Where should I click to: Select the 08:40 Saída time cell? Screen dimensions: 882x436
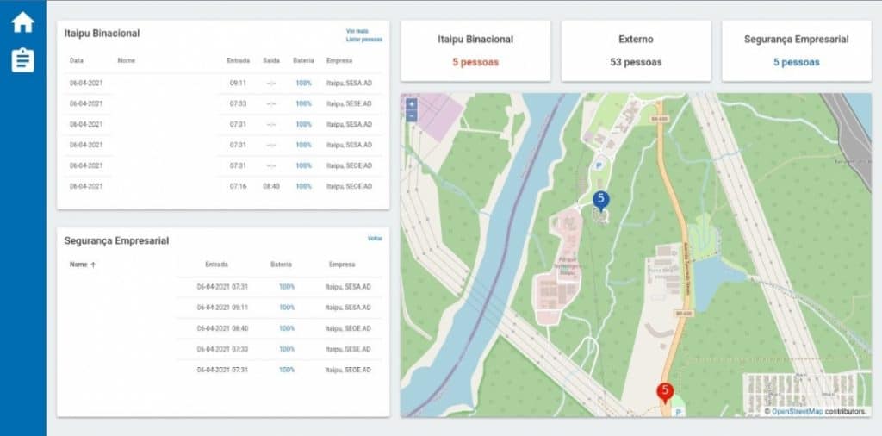tap(271, 186)
